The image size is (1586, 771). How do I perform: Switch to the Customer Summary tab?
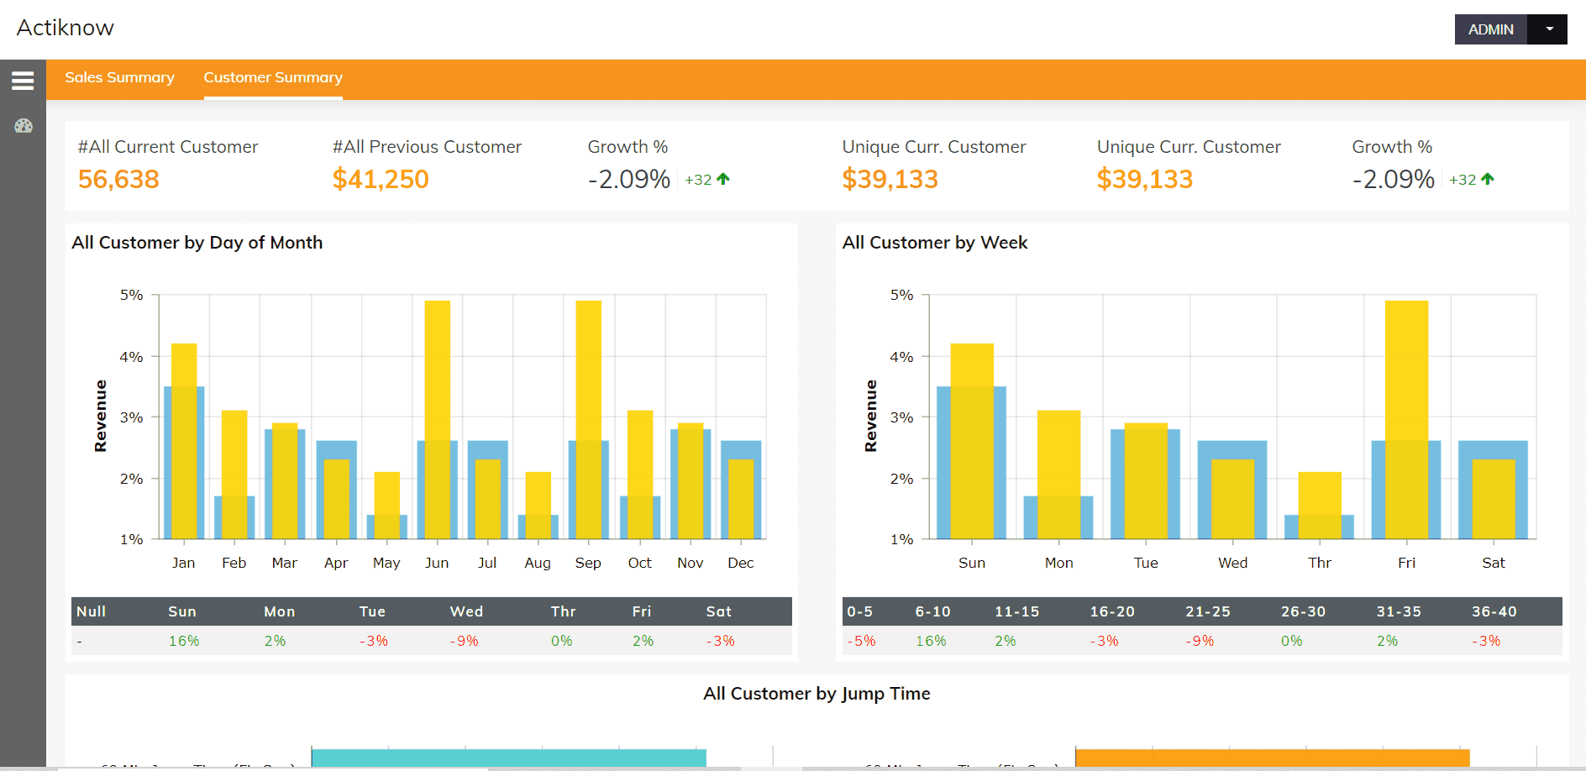[273, 77]
